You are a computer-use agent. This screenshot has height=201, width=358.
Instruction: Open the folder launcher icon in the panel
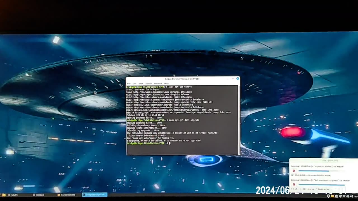(4, 195)
